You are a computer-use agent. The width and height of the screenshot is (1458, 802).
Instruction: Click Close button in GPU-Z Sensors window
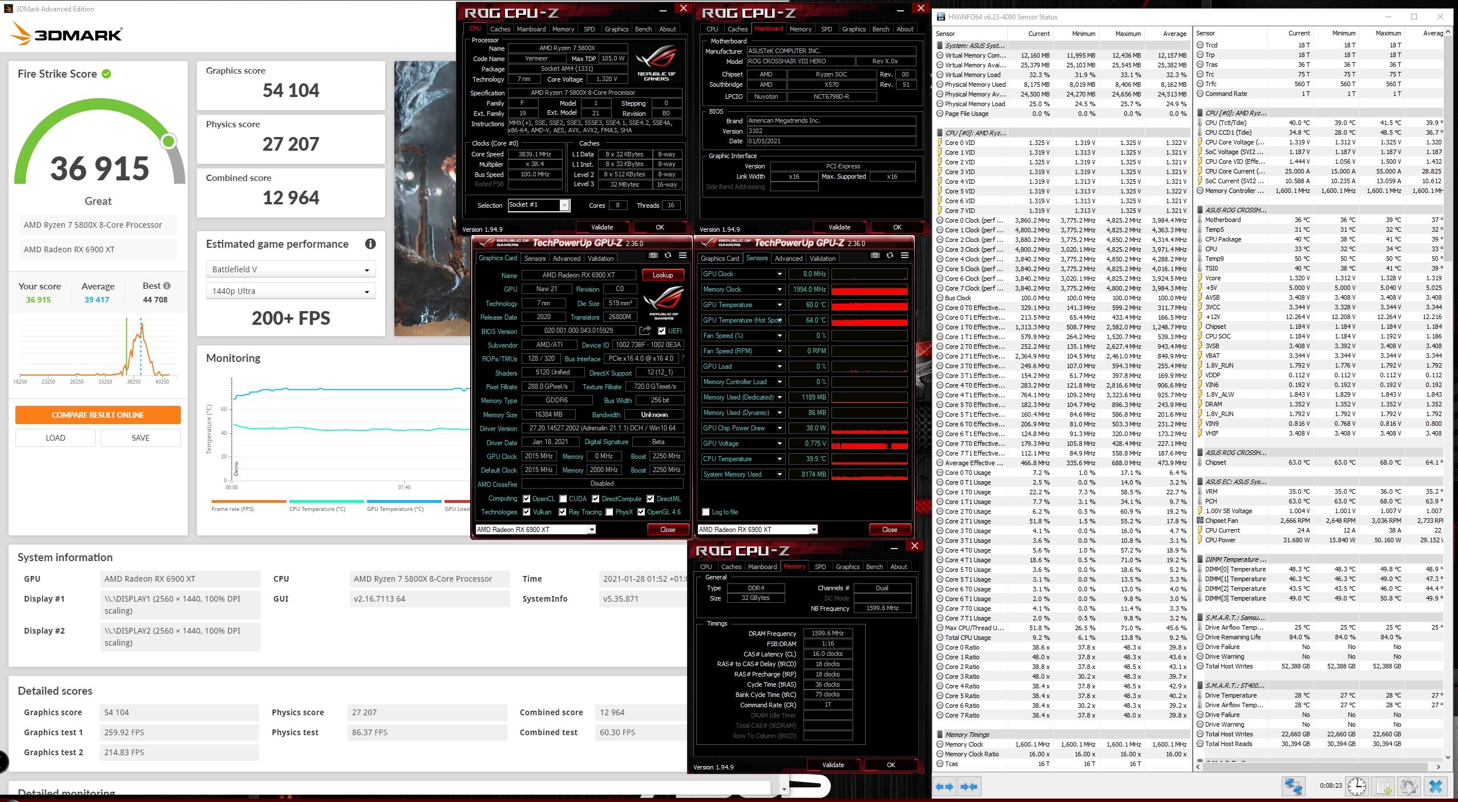pos(890,530)
